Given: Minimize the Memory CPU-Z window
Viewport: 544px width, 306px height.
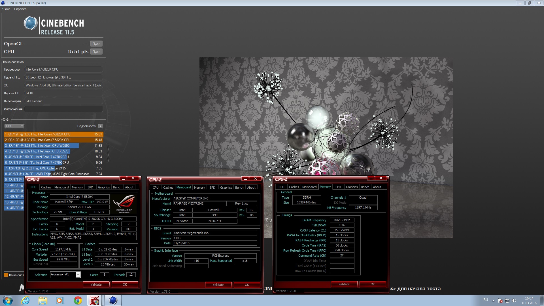Looking at the screenshot, I should 371,178.
